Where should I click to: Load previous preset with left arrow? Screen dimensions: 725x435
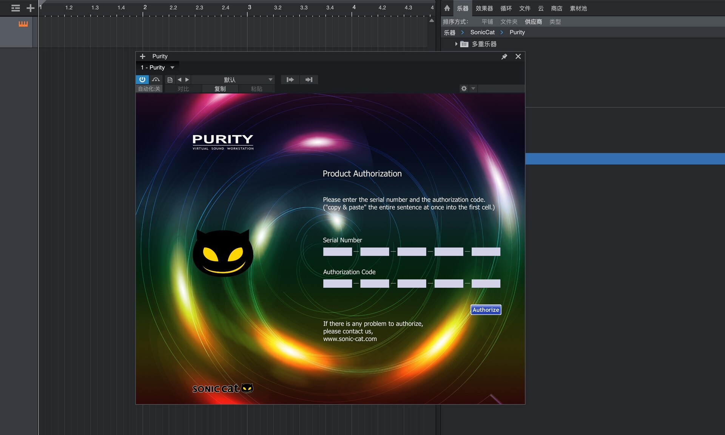coord(179,80)
